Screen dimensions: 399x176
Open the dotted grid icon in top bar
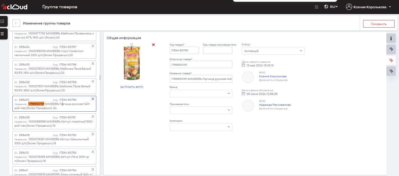pos(317,7)
